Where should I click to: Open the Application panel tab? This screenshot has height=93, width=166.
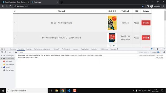point(85,49)
